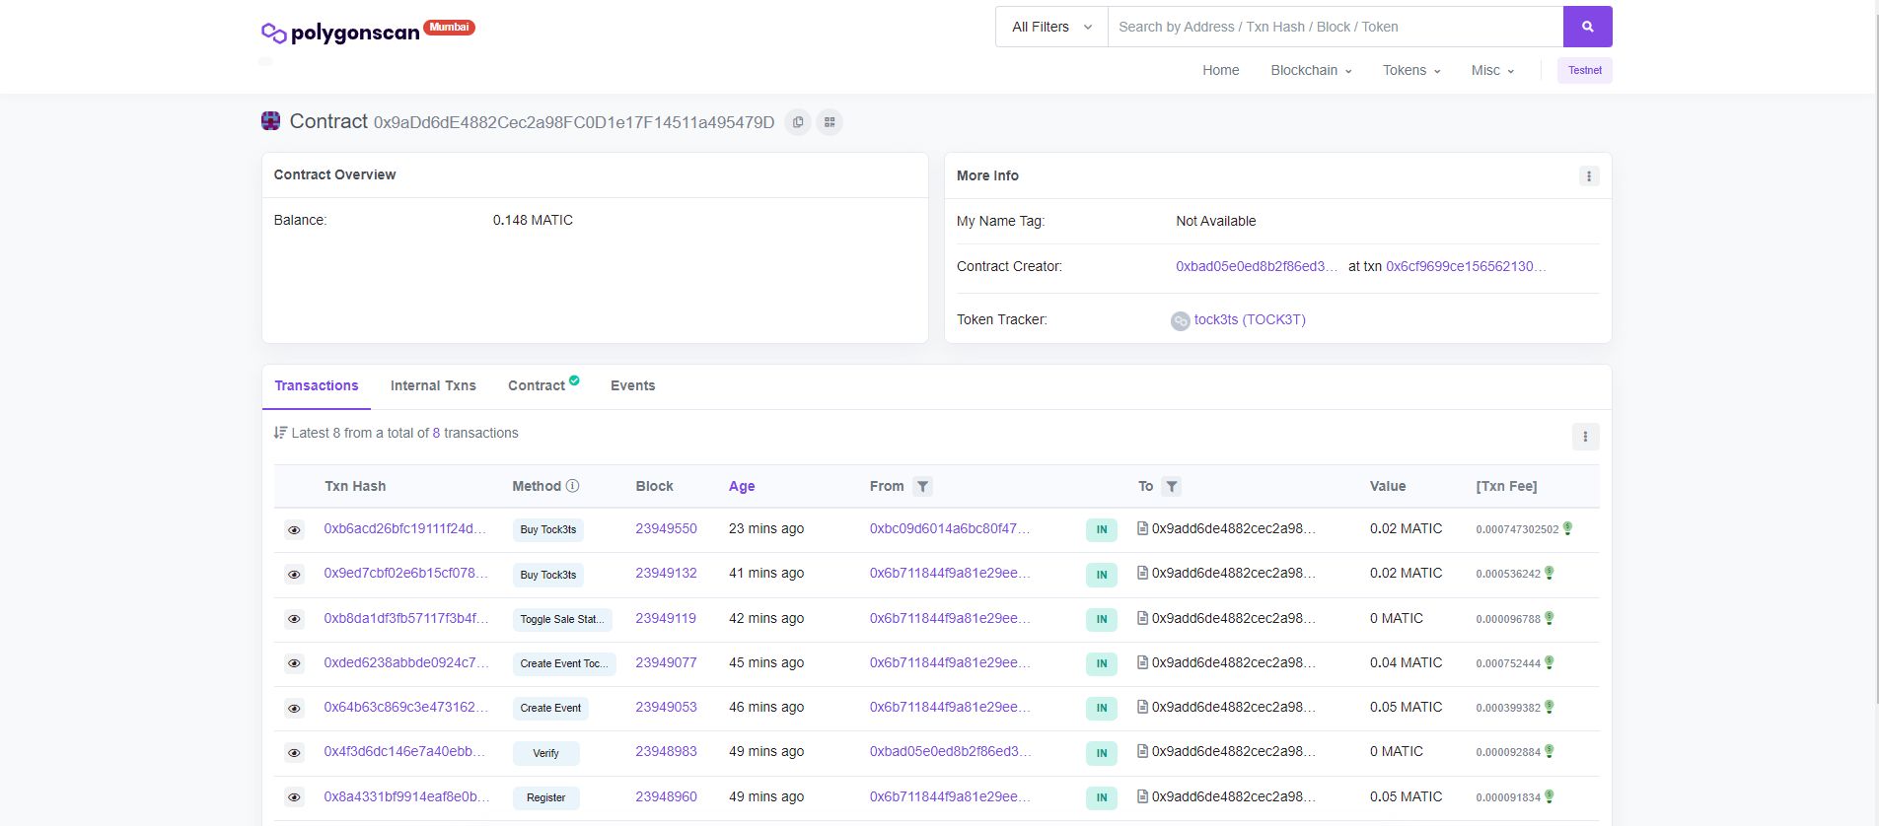Click the '45 mins ago' age cell

pos(766,662)
